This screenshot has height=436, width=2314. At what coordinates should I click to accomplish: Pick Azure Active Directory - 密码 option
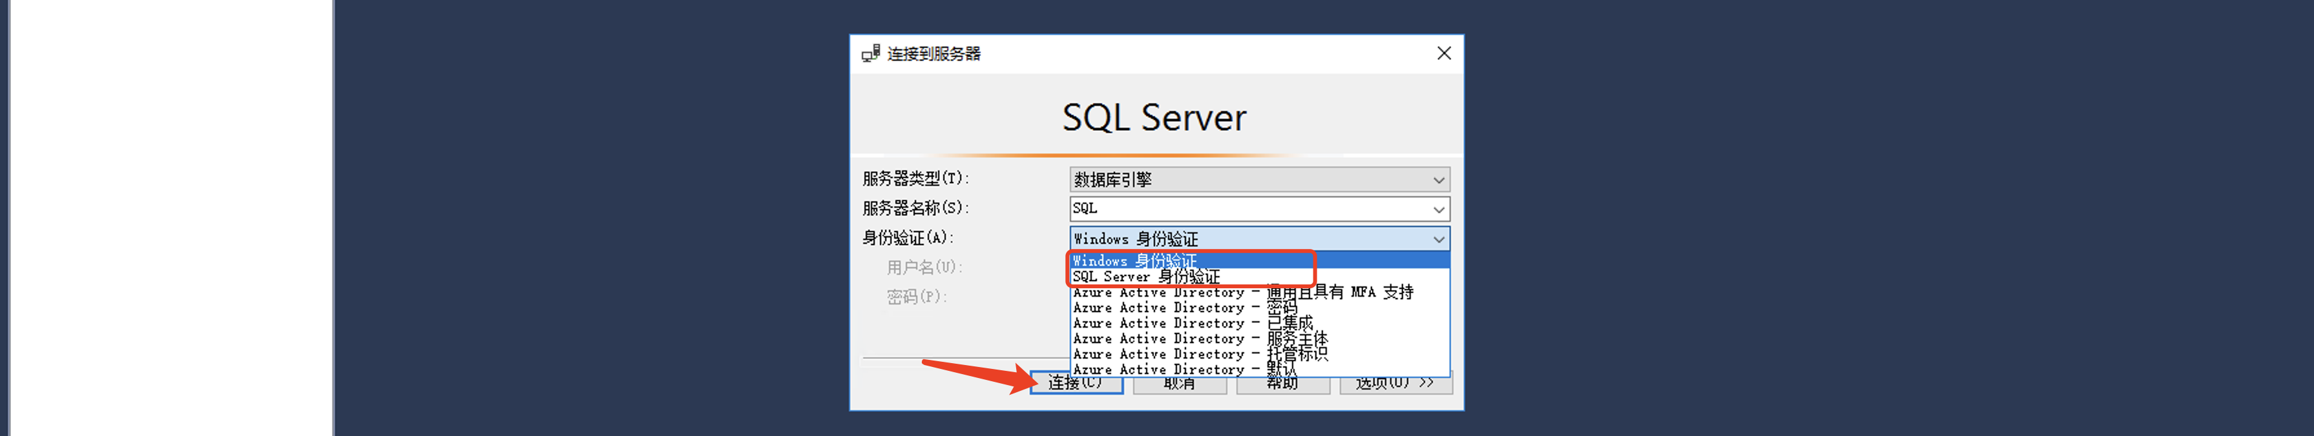1185,308
